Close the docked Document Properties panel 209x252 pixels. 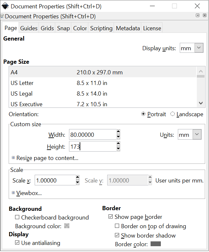[205, 15]
